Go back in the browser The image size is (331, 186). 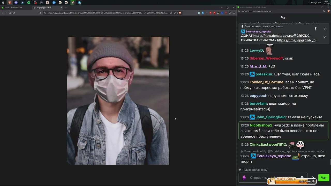tap(2, 13)
